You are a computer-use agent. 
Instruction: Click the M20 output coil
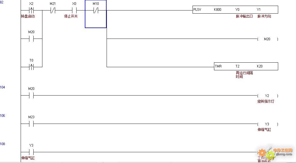pyautogui.click(x=267, y=39)
